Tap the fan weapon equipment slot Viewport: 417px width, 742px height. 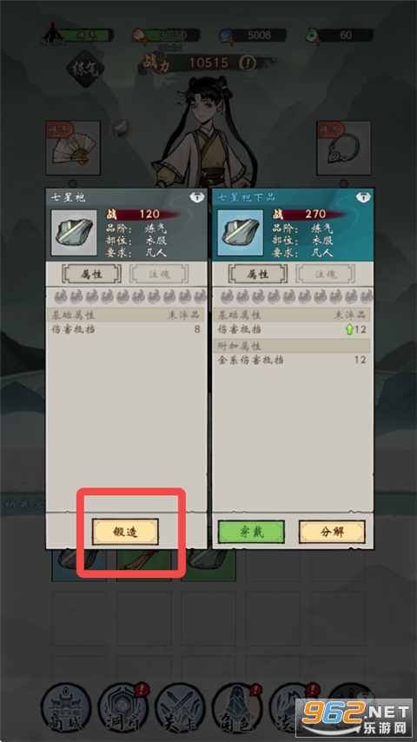(x=73, y=148)
